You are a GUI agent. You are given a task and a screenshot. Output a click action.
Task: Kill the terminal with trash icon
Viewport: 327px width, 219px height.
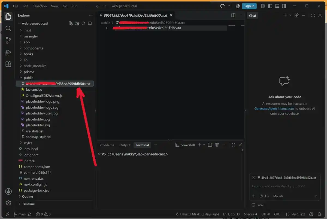(x=217, y=145)
